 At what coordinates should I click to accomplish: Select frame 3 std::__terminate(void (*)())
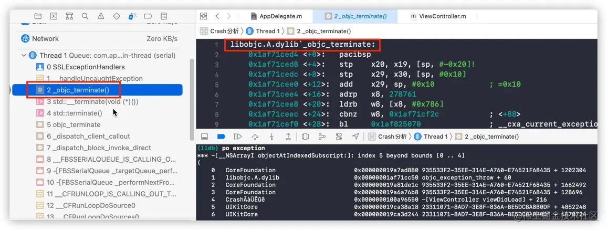pyautogui.click(x=98, y=102)
